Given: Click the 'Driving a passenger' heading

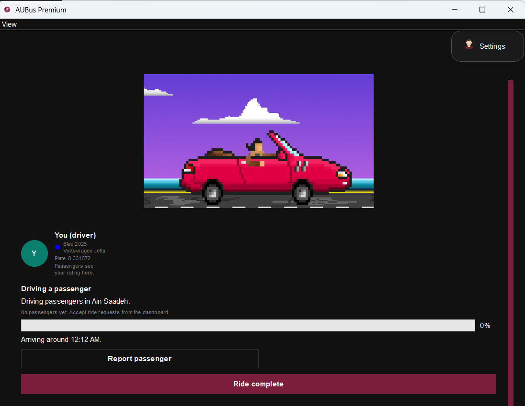Looking at the screenshot, I should [x=56, y=289].
